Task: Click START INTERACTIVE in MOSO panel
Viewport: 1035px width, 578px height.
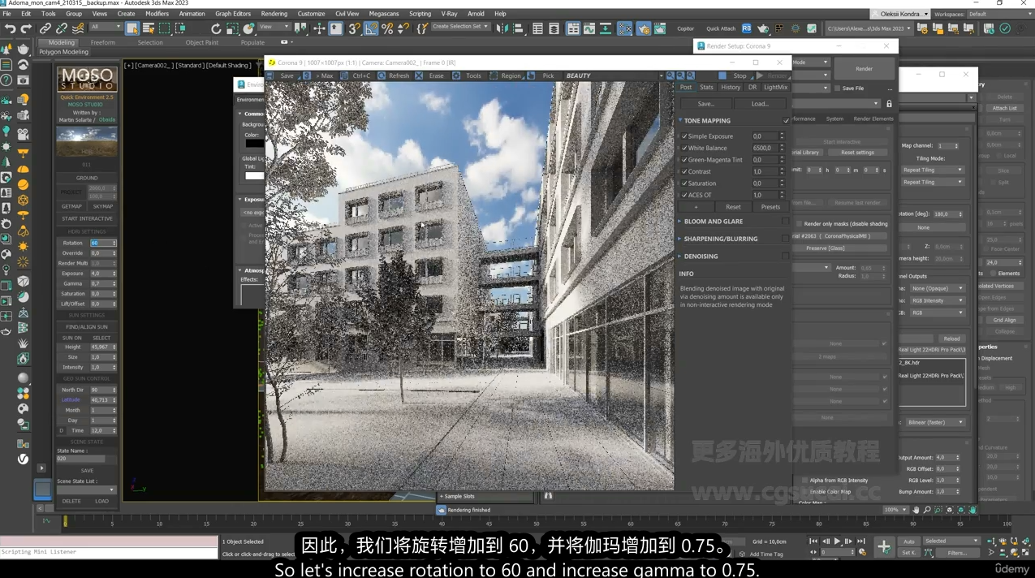Action: 87,218
